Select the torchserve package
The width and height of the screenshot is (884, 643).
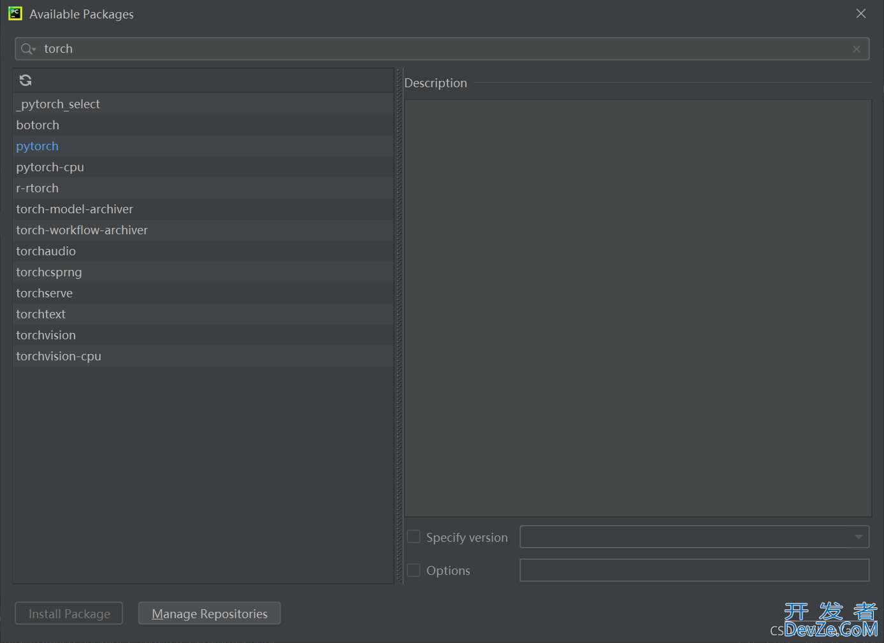(203, 293)
